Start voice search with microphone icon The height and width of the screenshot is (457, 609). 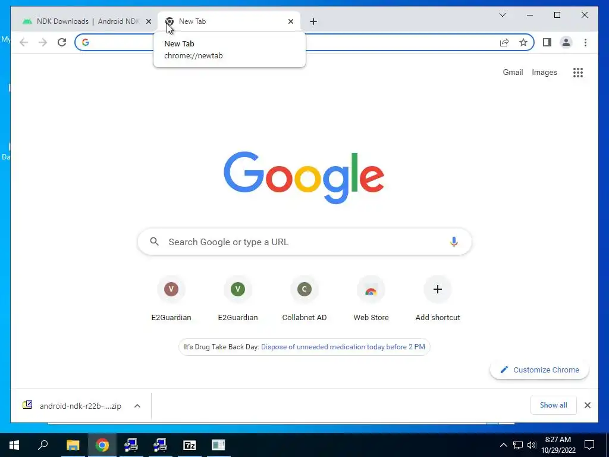(x=454, y=242)
